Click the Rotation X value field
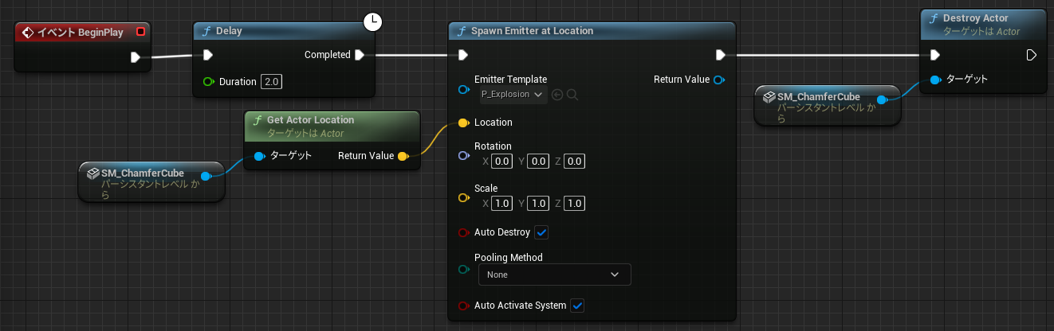Screen dimensions: 1054x331 coord(501,162)
